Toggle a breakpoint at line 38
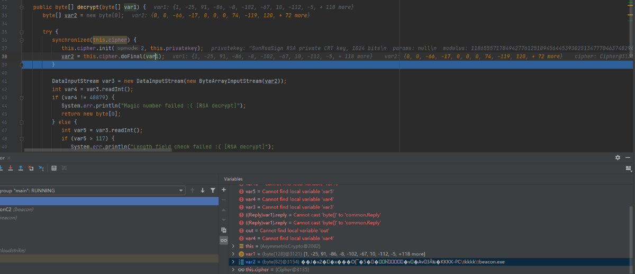This screenshot has height=274, width=635. (14, 56)
